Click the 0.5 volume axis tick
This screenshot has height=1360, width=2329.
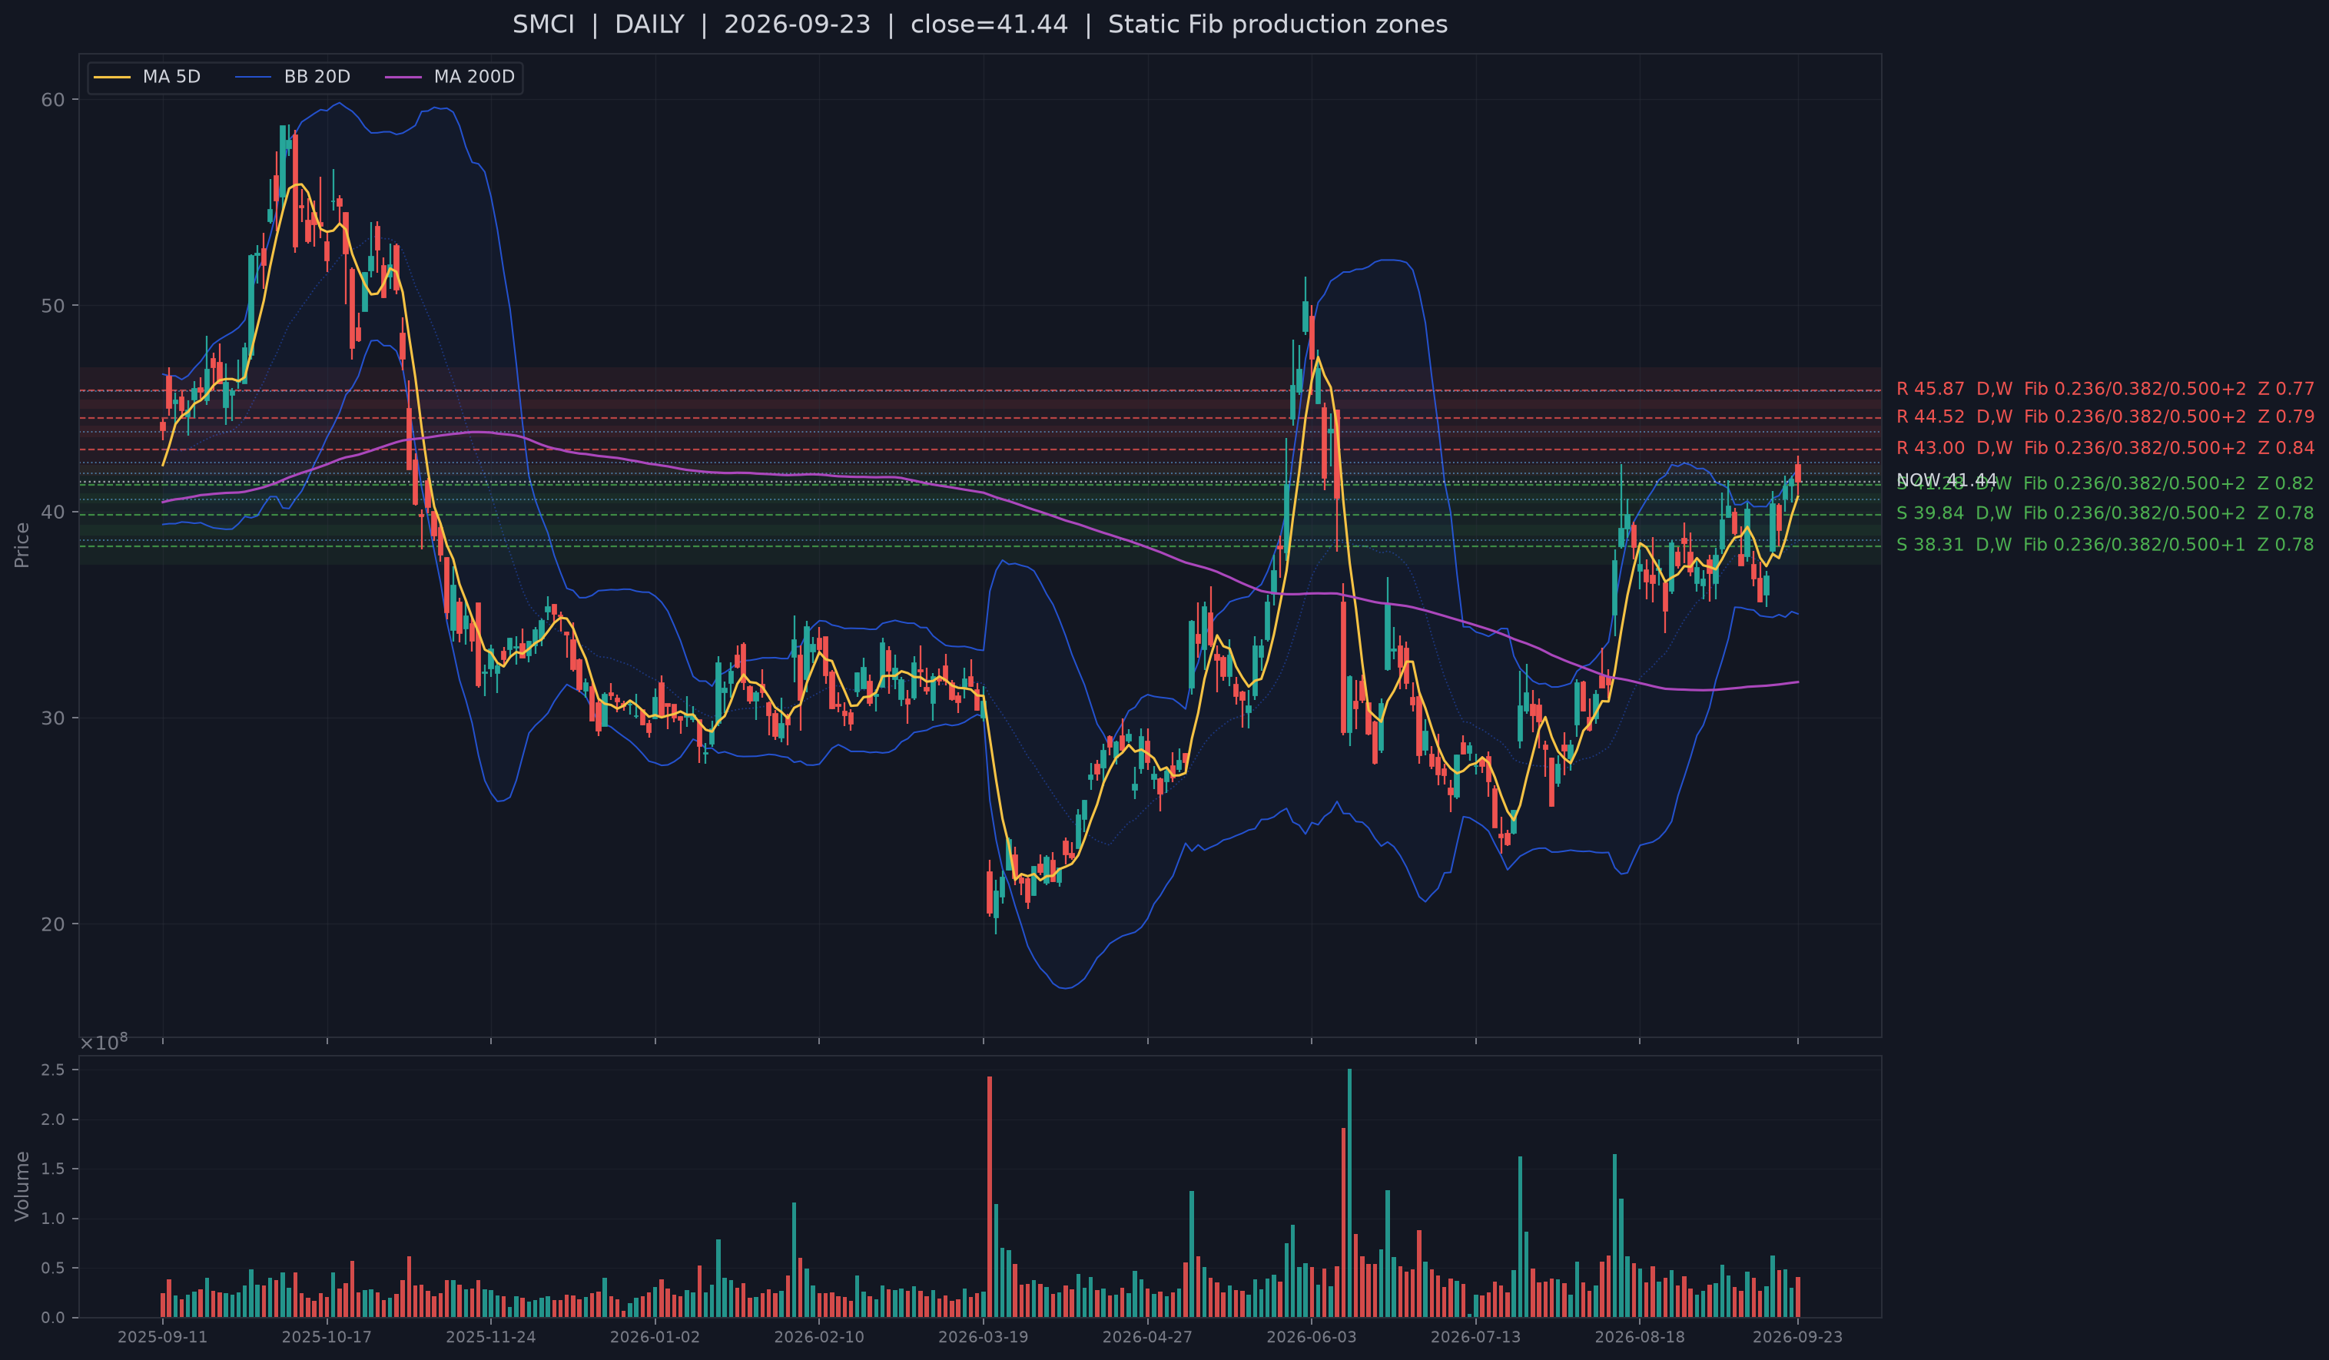tap(54, 1268)
